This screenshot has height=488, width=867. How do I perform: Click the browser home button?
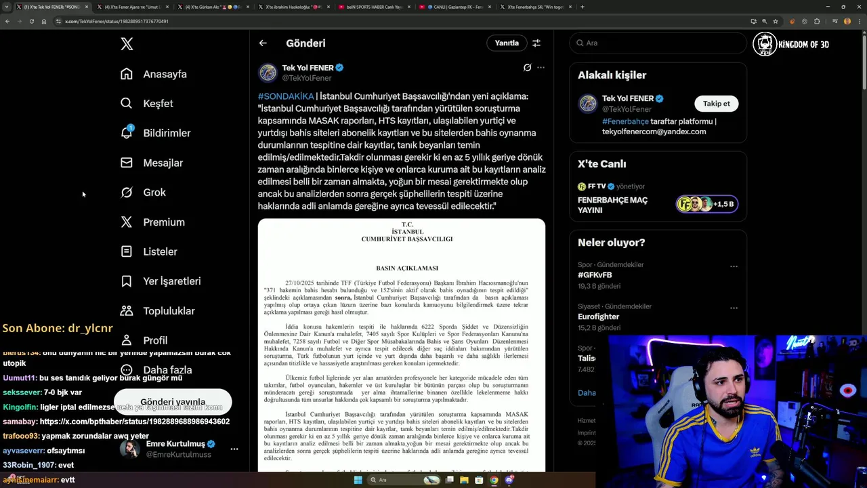pos(44,21)
